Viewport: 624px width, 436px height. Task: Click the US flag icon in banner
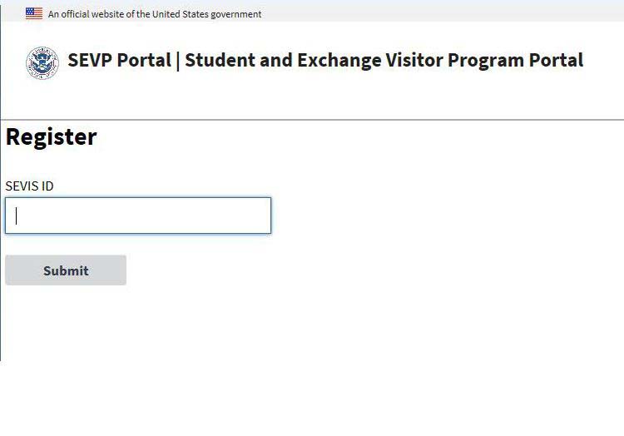[34, 13]
